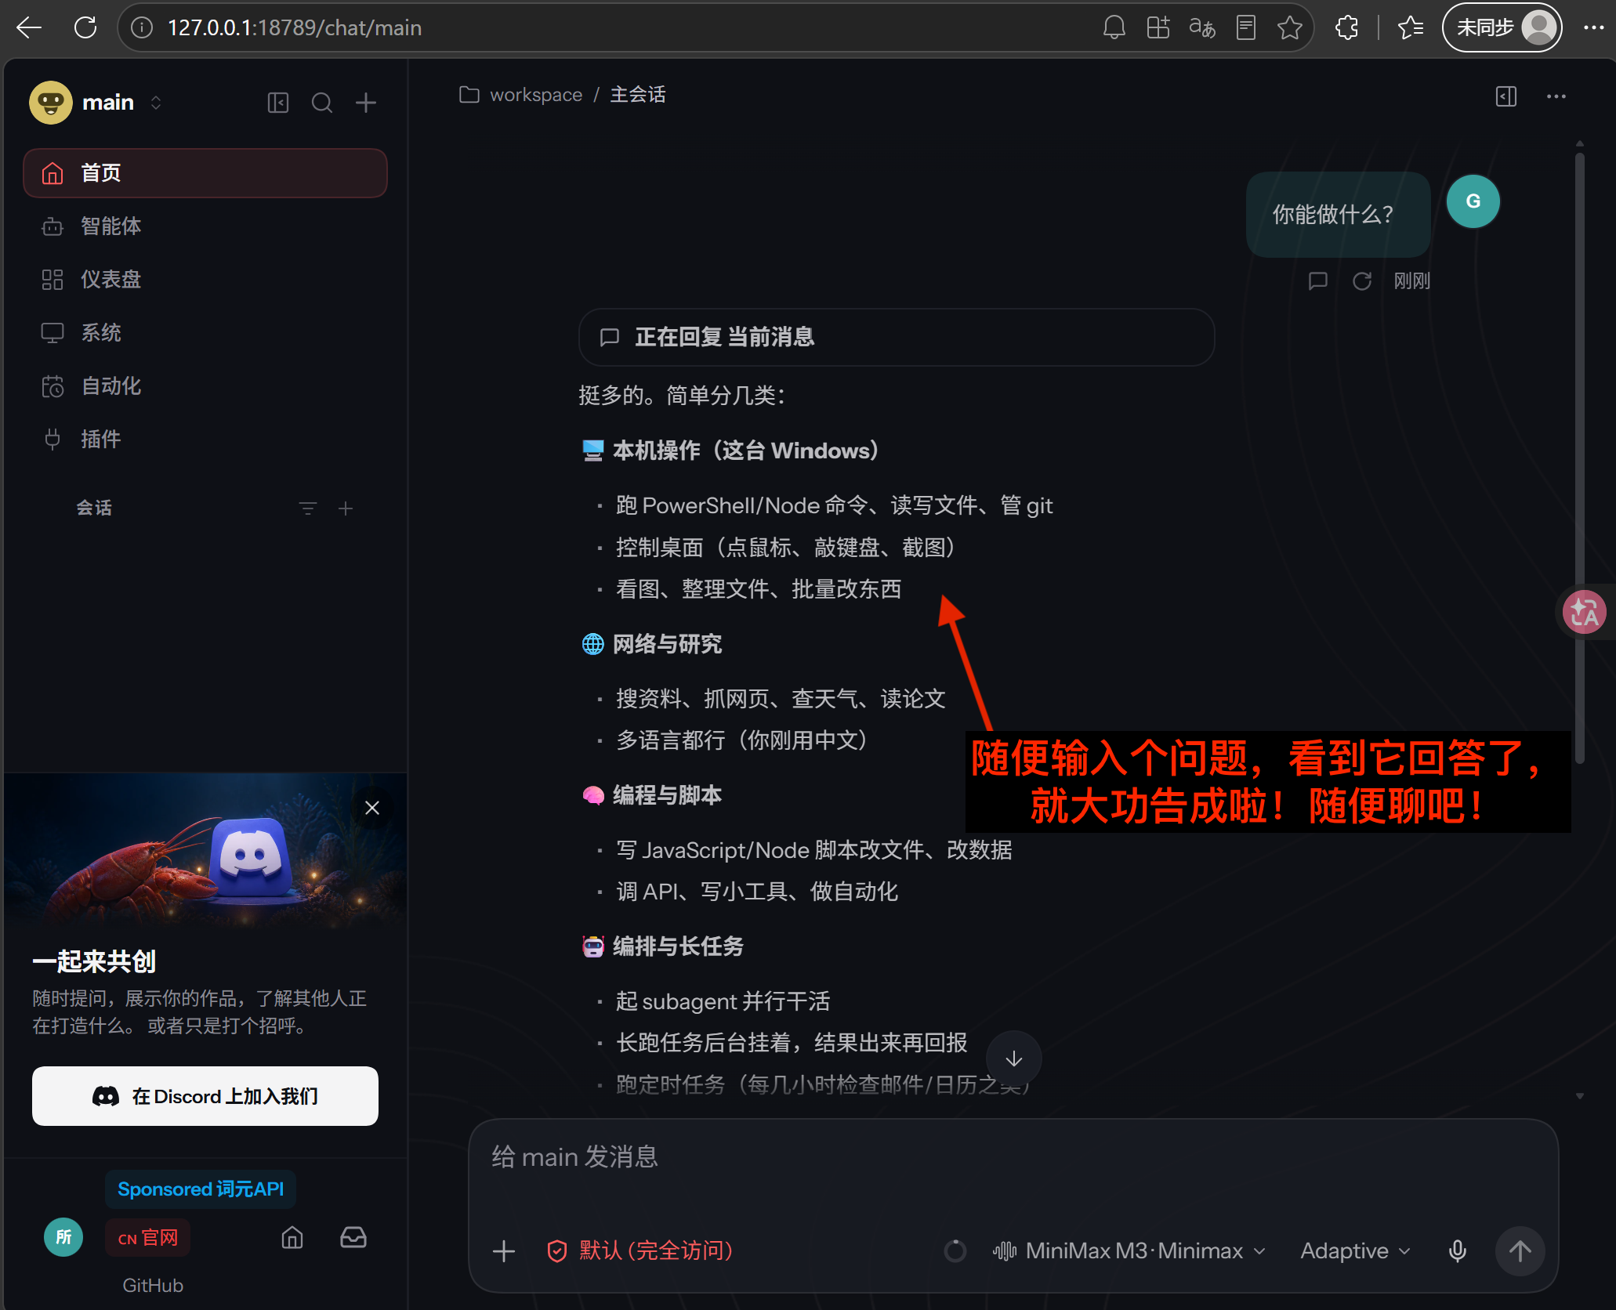This screenshot has height=1310, width=1616.
Task: Open the Adaptive mode dropdown
Action: [1355, 1251]
